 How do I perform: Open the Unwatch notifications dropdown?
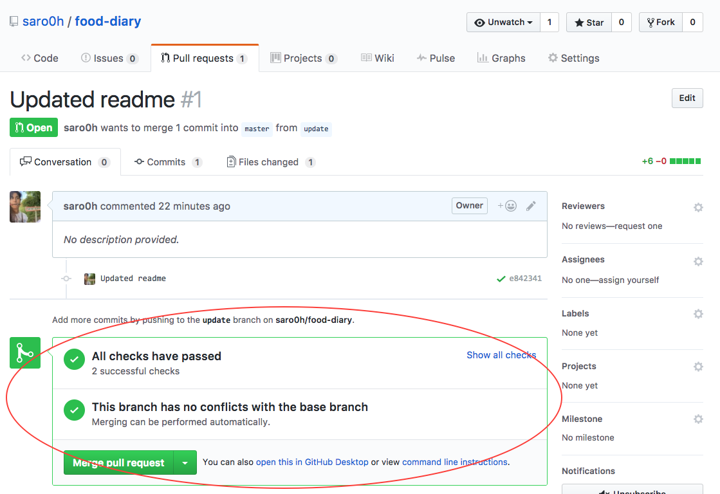(x=504, y=22)
